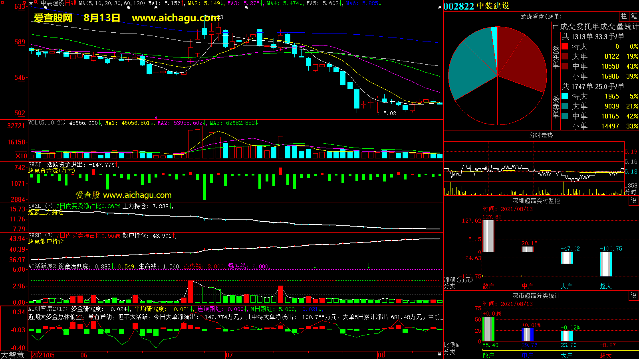Click the 002822 中装建设 stock title
The width and height of the screenshot is (639, 359).
[x=476, y=6]
